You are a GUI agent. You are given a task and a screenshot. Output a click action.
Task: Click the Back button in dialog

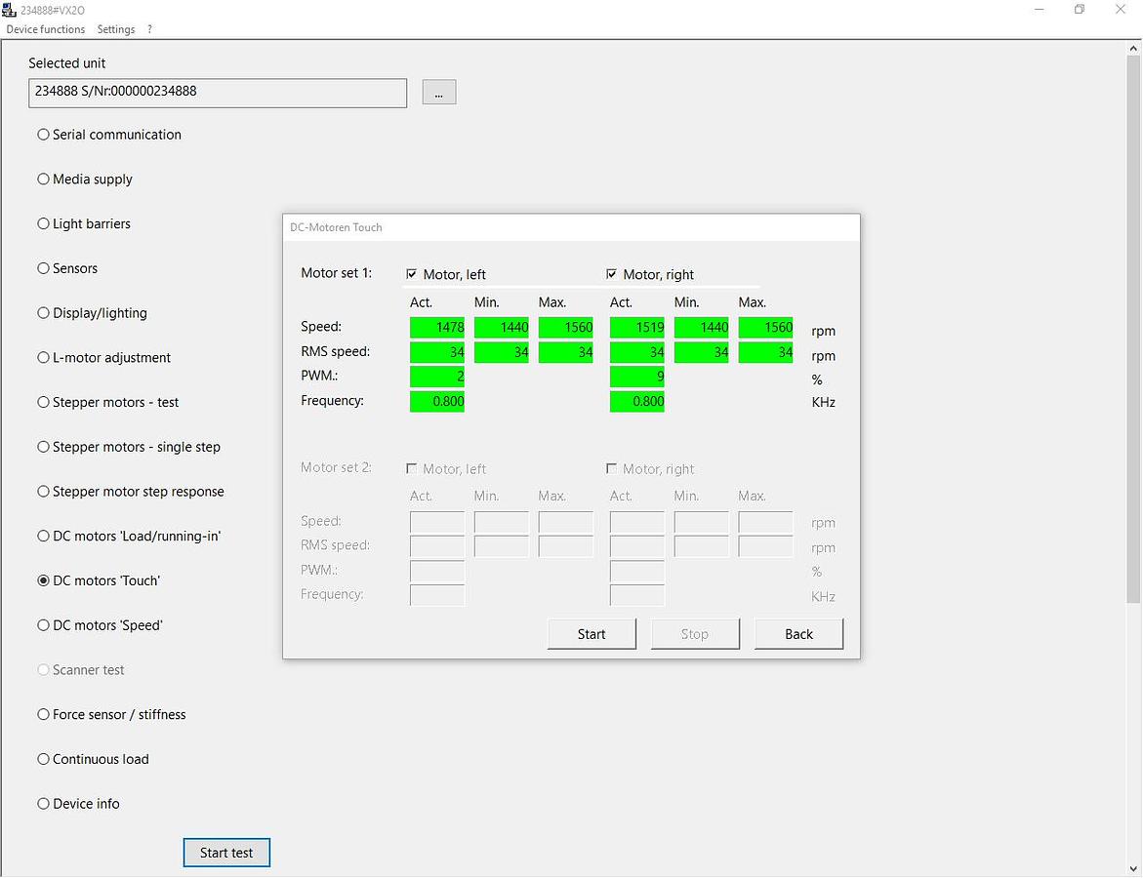[798, 634]
